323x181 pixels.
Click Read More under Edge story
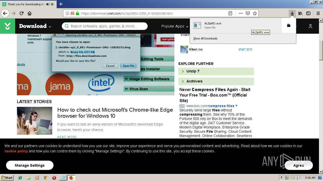pyautogui.click(x=67, y=137)
